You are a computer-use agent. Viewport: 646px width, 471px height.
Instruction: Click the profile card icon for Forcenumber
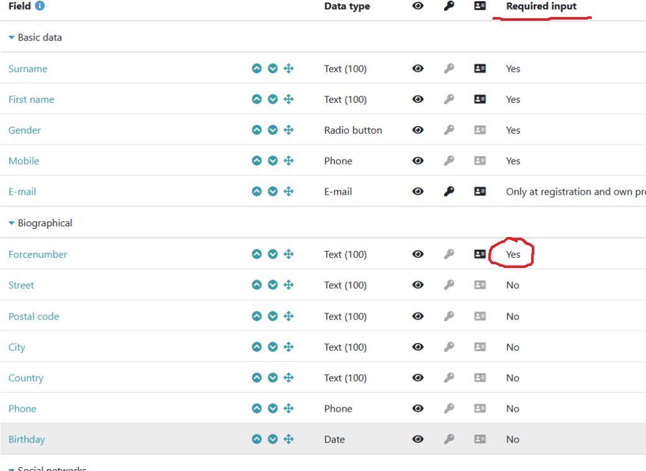point(480,254)
